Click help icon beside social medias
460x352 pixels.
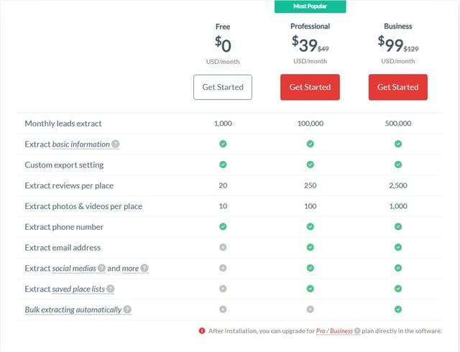click(101, 268)
